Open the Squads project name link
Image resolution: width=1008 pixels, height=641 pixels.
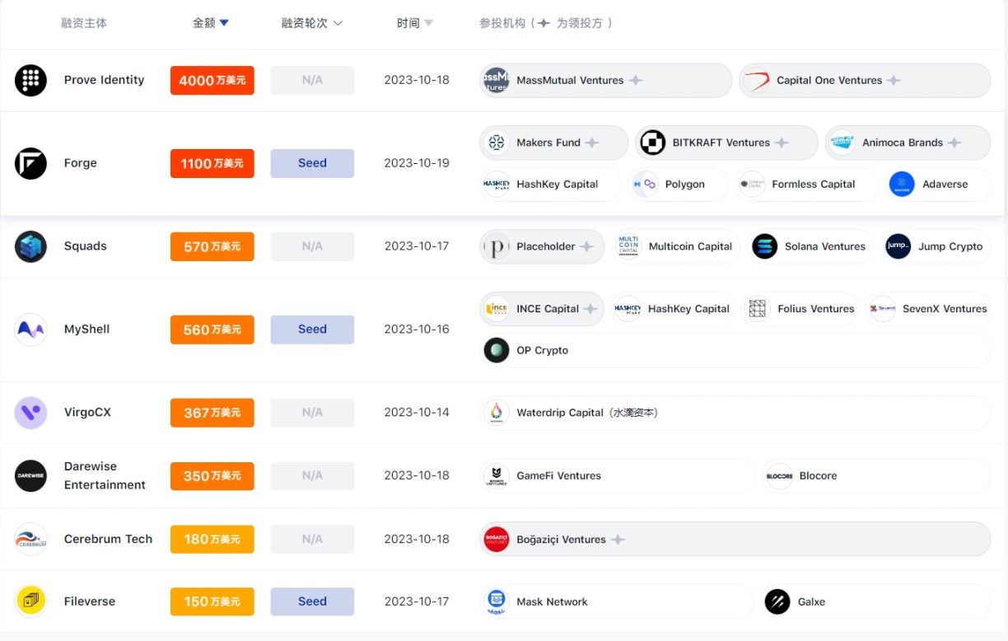tap(86, 246)
